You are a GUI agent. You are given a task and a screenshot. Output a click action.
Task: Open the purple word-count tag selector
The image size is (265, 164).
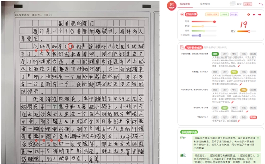click(234, 15)
